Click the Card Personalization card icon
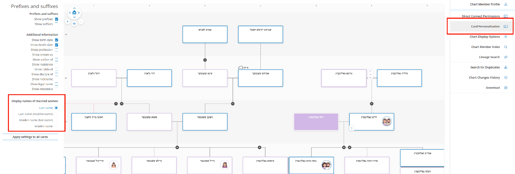 [x=506, y=26]
